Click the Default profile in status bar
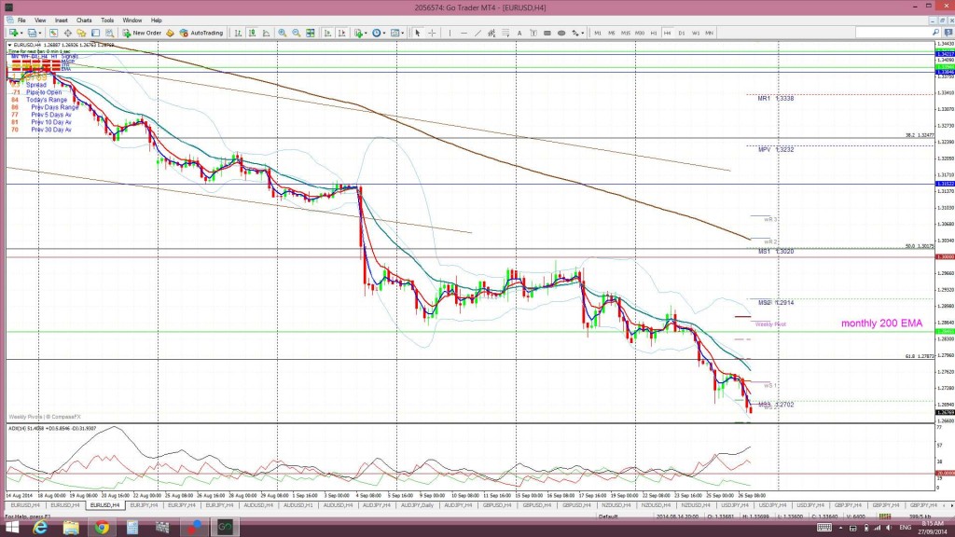 pyautogui.click(x=608, y=516)
